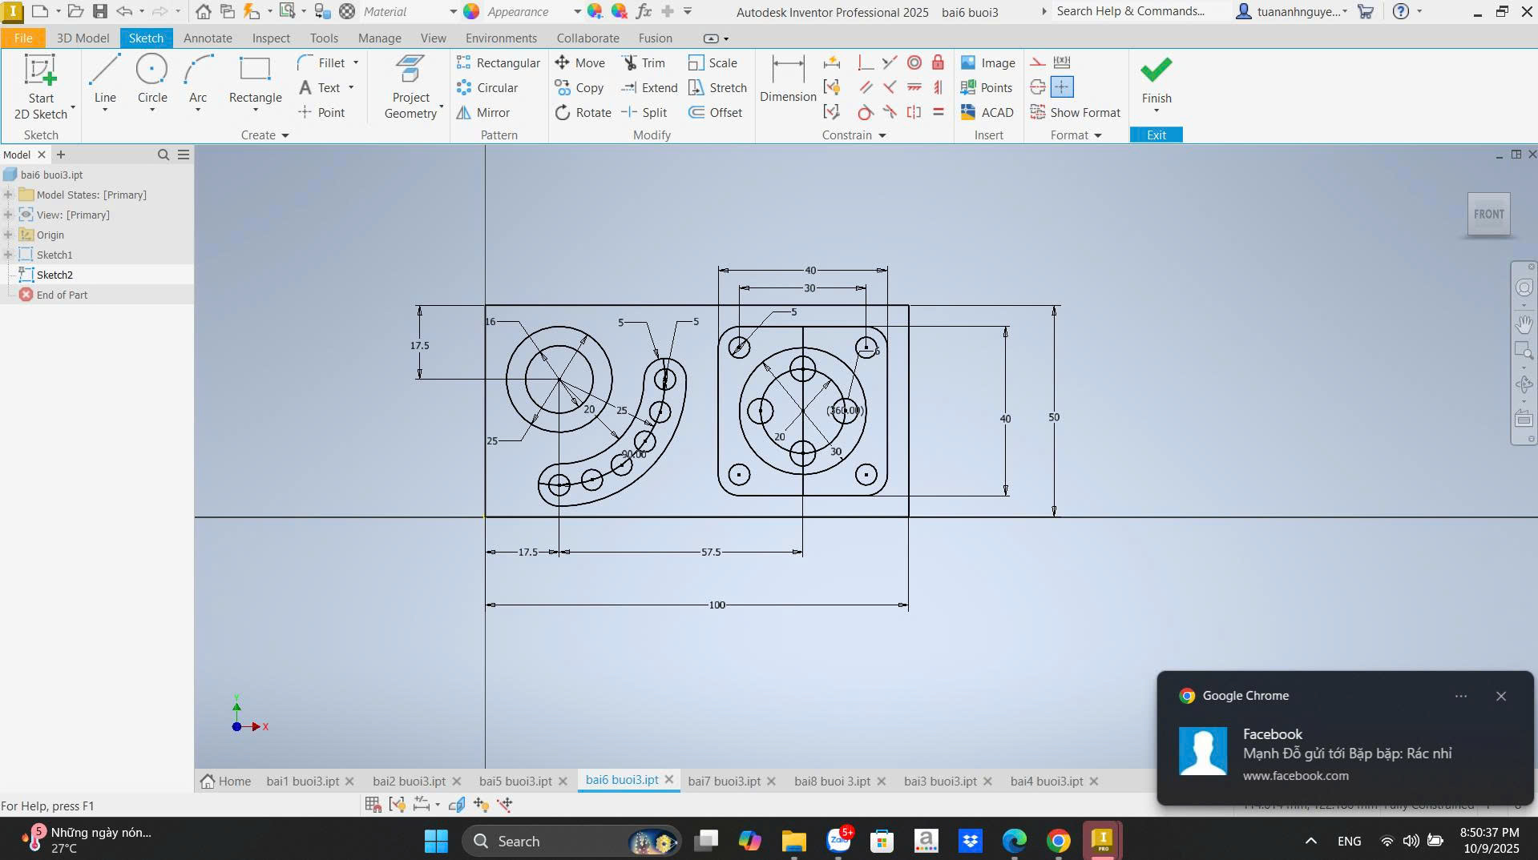Expand the Constrain panel dropdown
This screenshot has height=860, width=1538.
(x=882, y=135)
